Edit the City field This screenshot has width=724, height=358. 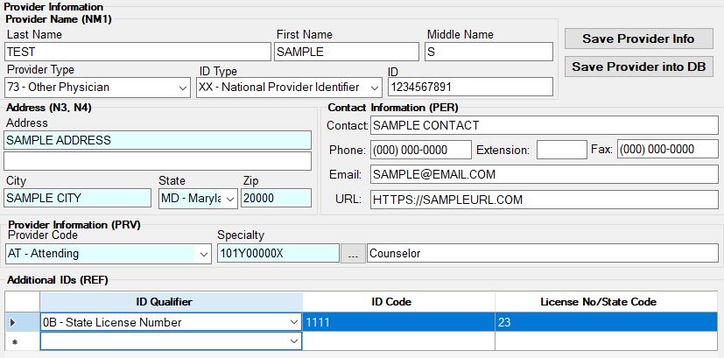(78, 198)
